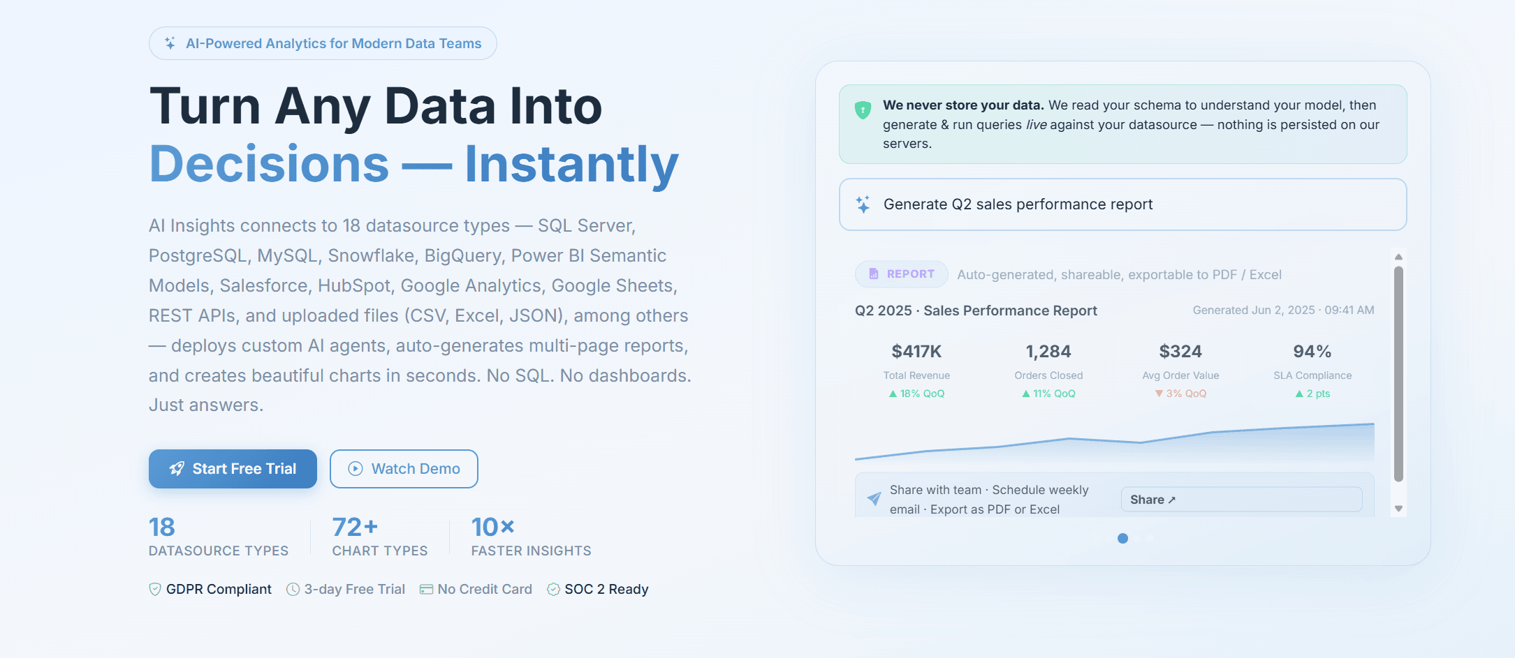1515x658 pixels.
Task: Click the 3-day Free Trial label
Action: [354, 590]
